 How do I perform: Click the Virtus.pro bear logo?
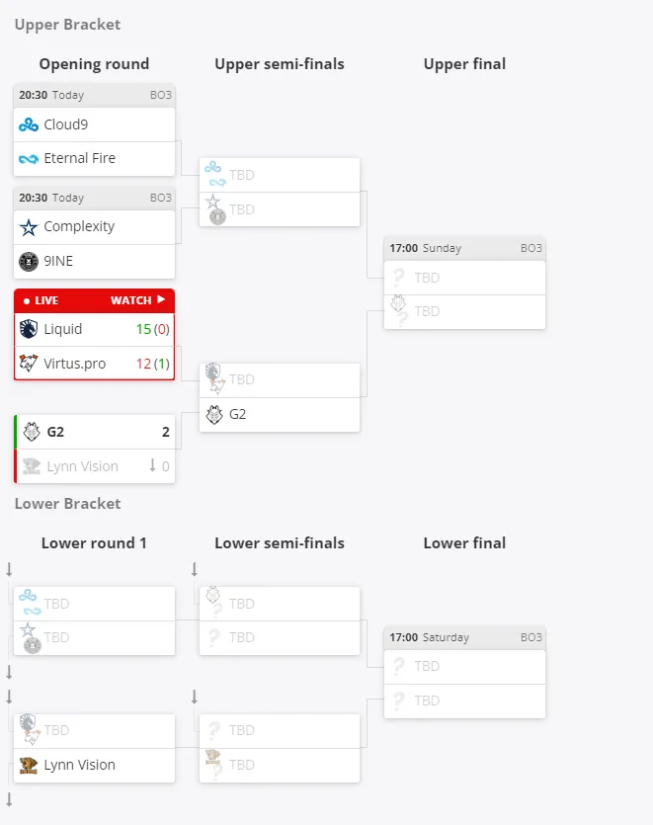(29, 363)
